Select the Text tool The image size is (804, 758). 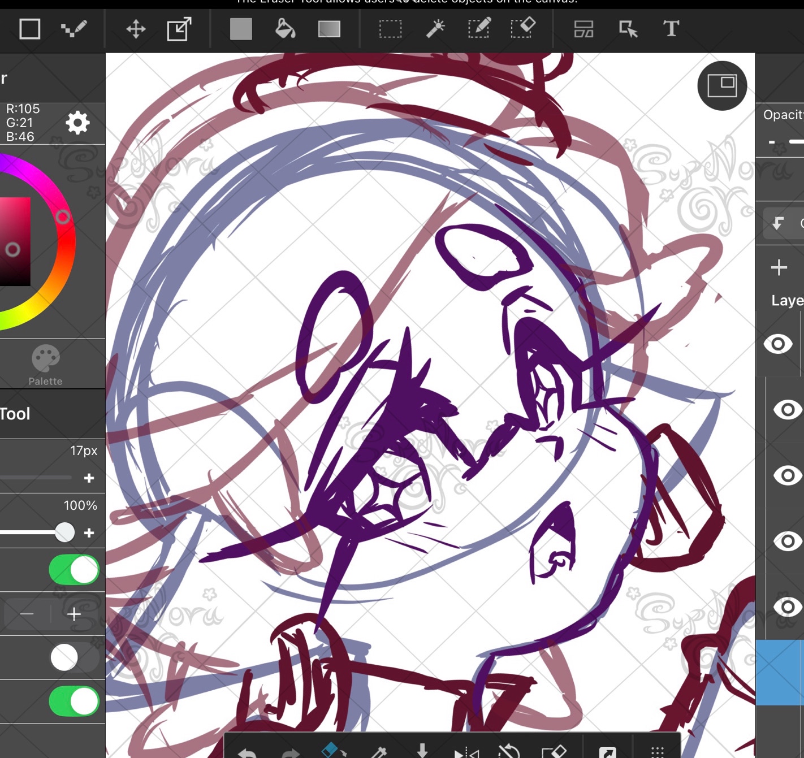671,29
